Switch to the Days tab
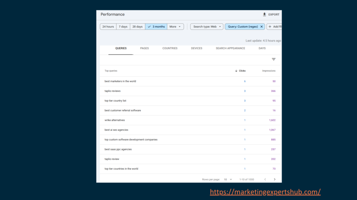Screen dimensions: 357x200 262,48
